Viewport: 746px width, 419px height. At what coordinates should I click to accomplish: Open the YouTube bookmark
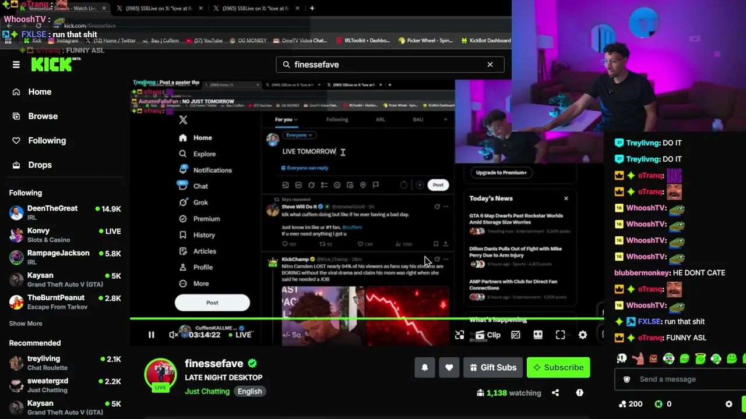[204, 41]
